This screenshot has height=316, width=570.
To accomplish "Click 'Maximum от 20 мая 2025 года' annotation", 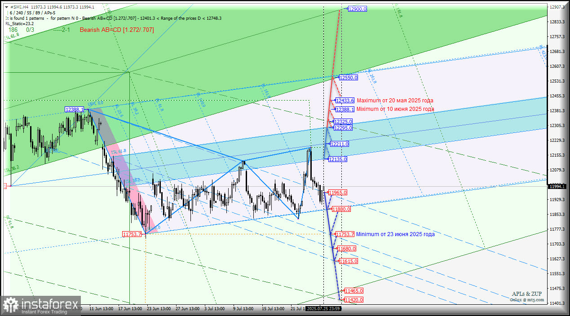I will click(x=395, y=101).
